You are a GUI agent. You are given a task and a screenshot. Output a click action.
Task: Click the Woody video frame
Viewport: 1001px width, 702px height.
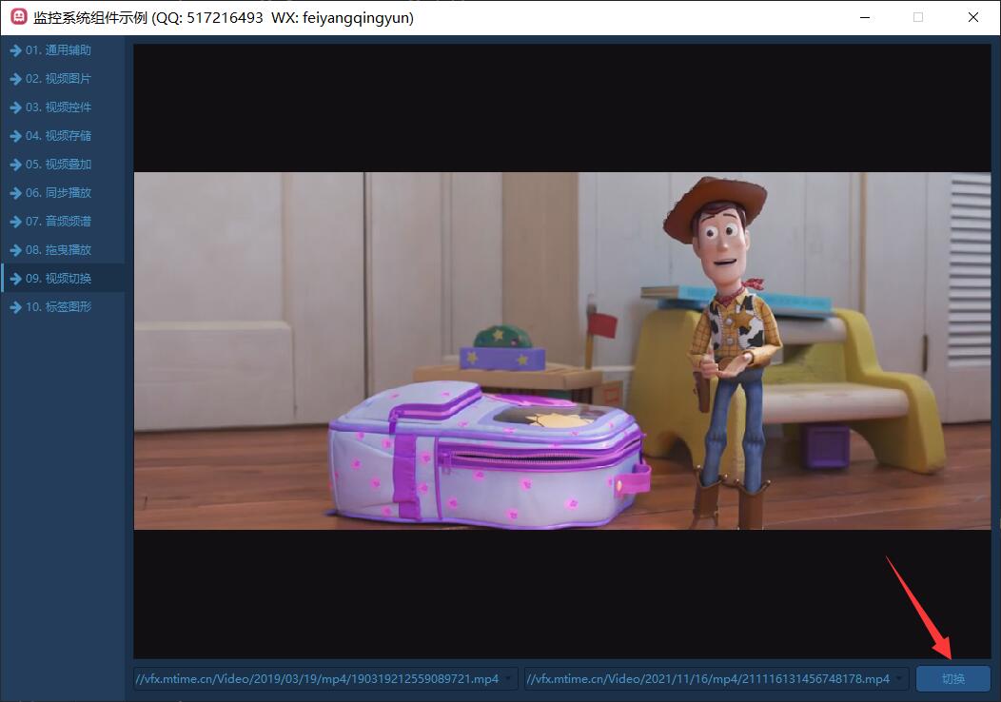coord(561,350)
